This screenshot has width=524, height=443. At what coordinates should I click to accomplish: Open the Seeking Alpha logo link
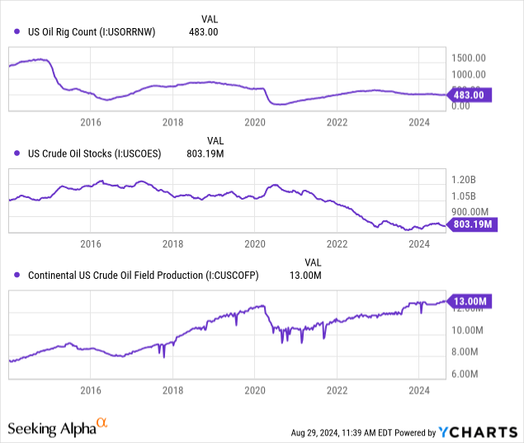[x=52, y=428]
